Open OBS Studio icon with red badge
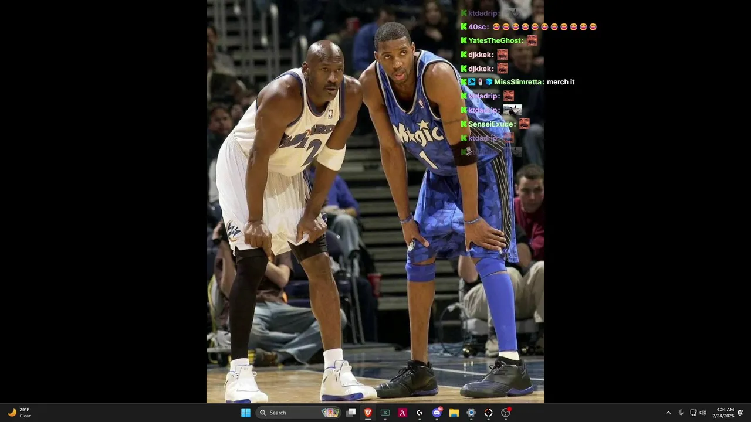 [506, 413]
